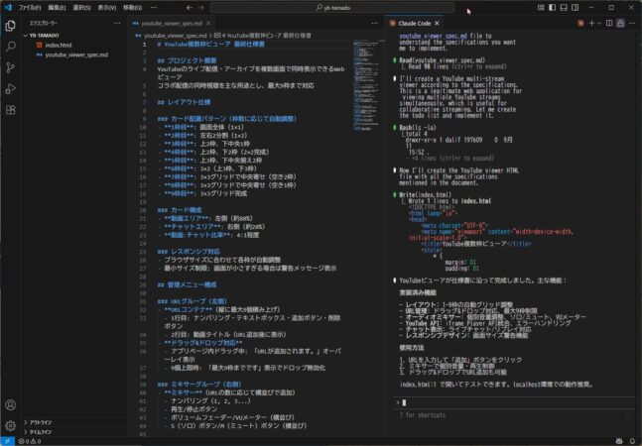This screenshot has height=446, width=642.
Task: Open dropdown arrow next to new terminal plus
Action: point(599,24)
